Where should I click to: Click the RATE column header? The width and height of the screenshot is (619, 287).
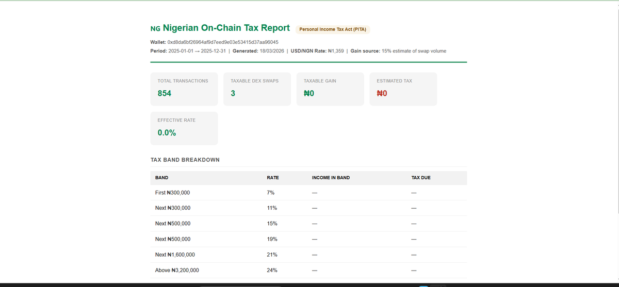[273, 178]
